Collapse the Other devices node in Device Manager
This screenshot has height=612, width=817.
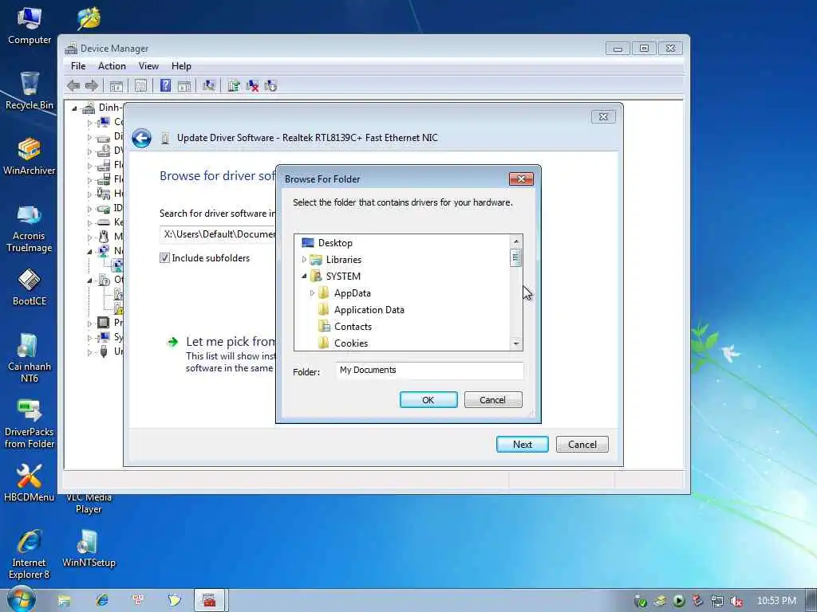coord(89,280)
